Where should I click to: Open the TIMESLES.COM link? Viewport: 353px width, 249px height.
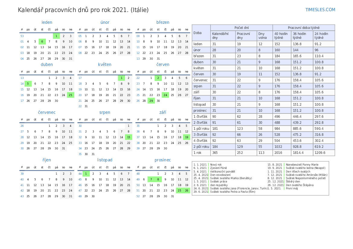pyautogui.click(x=320, y=10)
